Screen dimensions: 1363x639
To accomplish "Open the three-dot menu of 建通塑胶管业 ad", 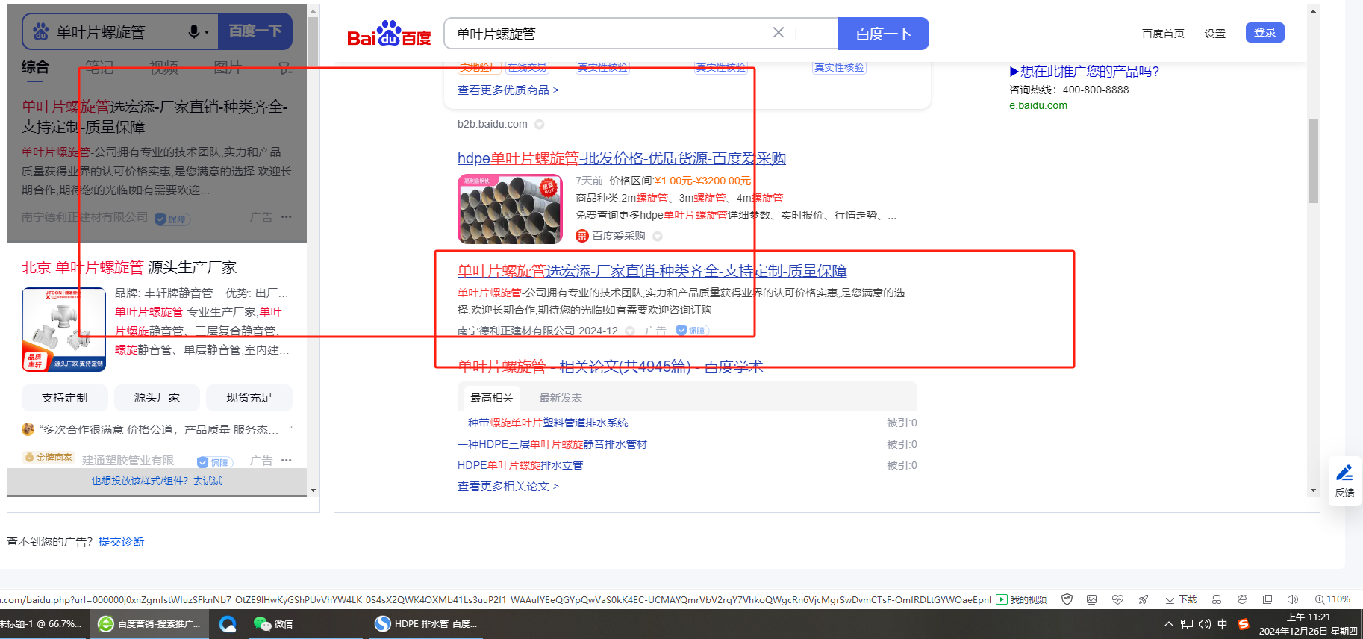I will pyautogui.click(x=287, y=460).
